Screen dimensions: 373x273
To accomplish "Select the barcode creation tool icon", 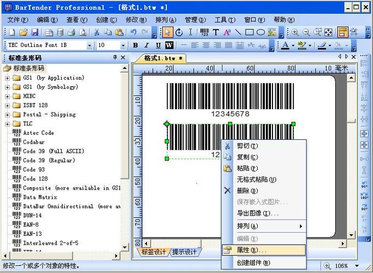I will tap(204, 32).
